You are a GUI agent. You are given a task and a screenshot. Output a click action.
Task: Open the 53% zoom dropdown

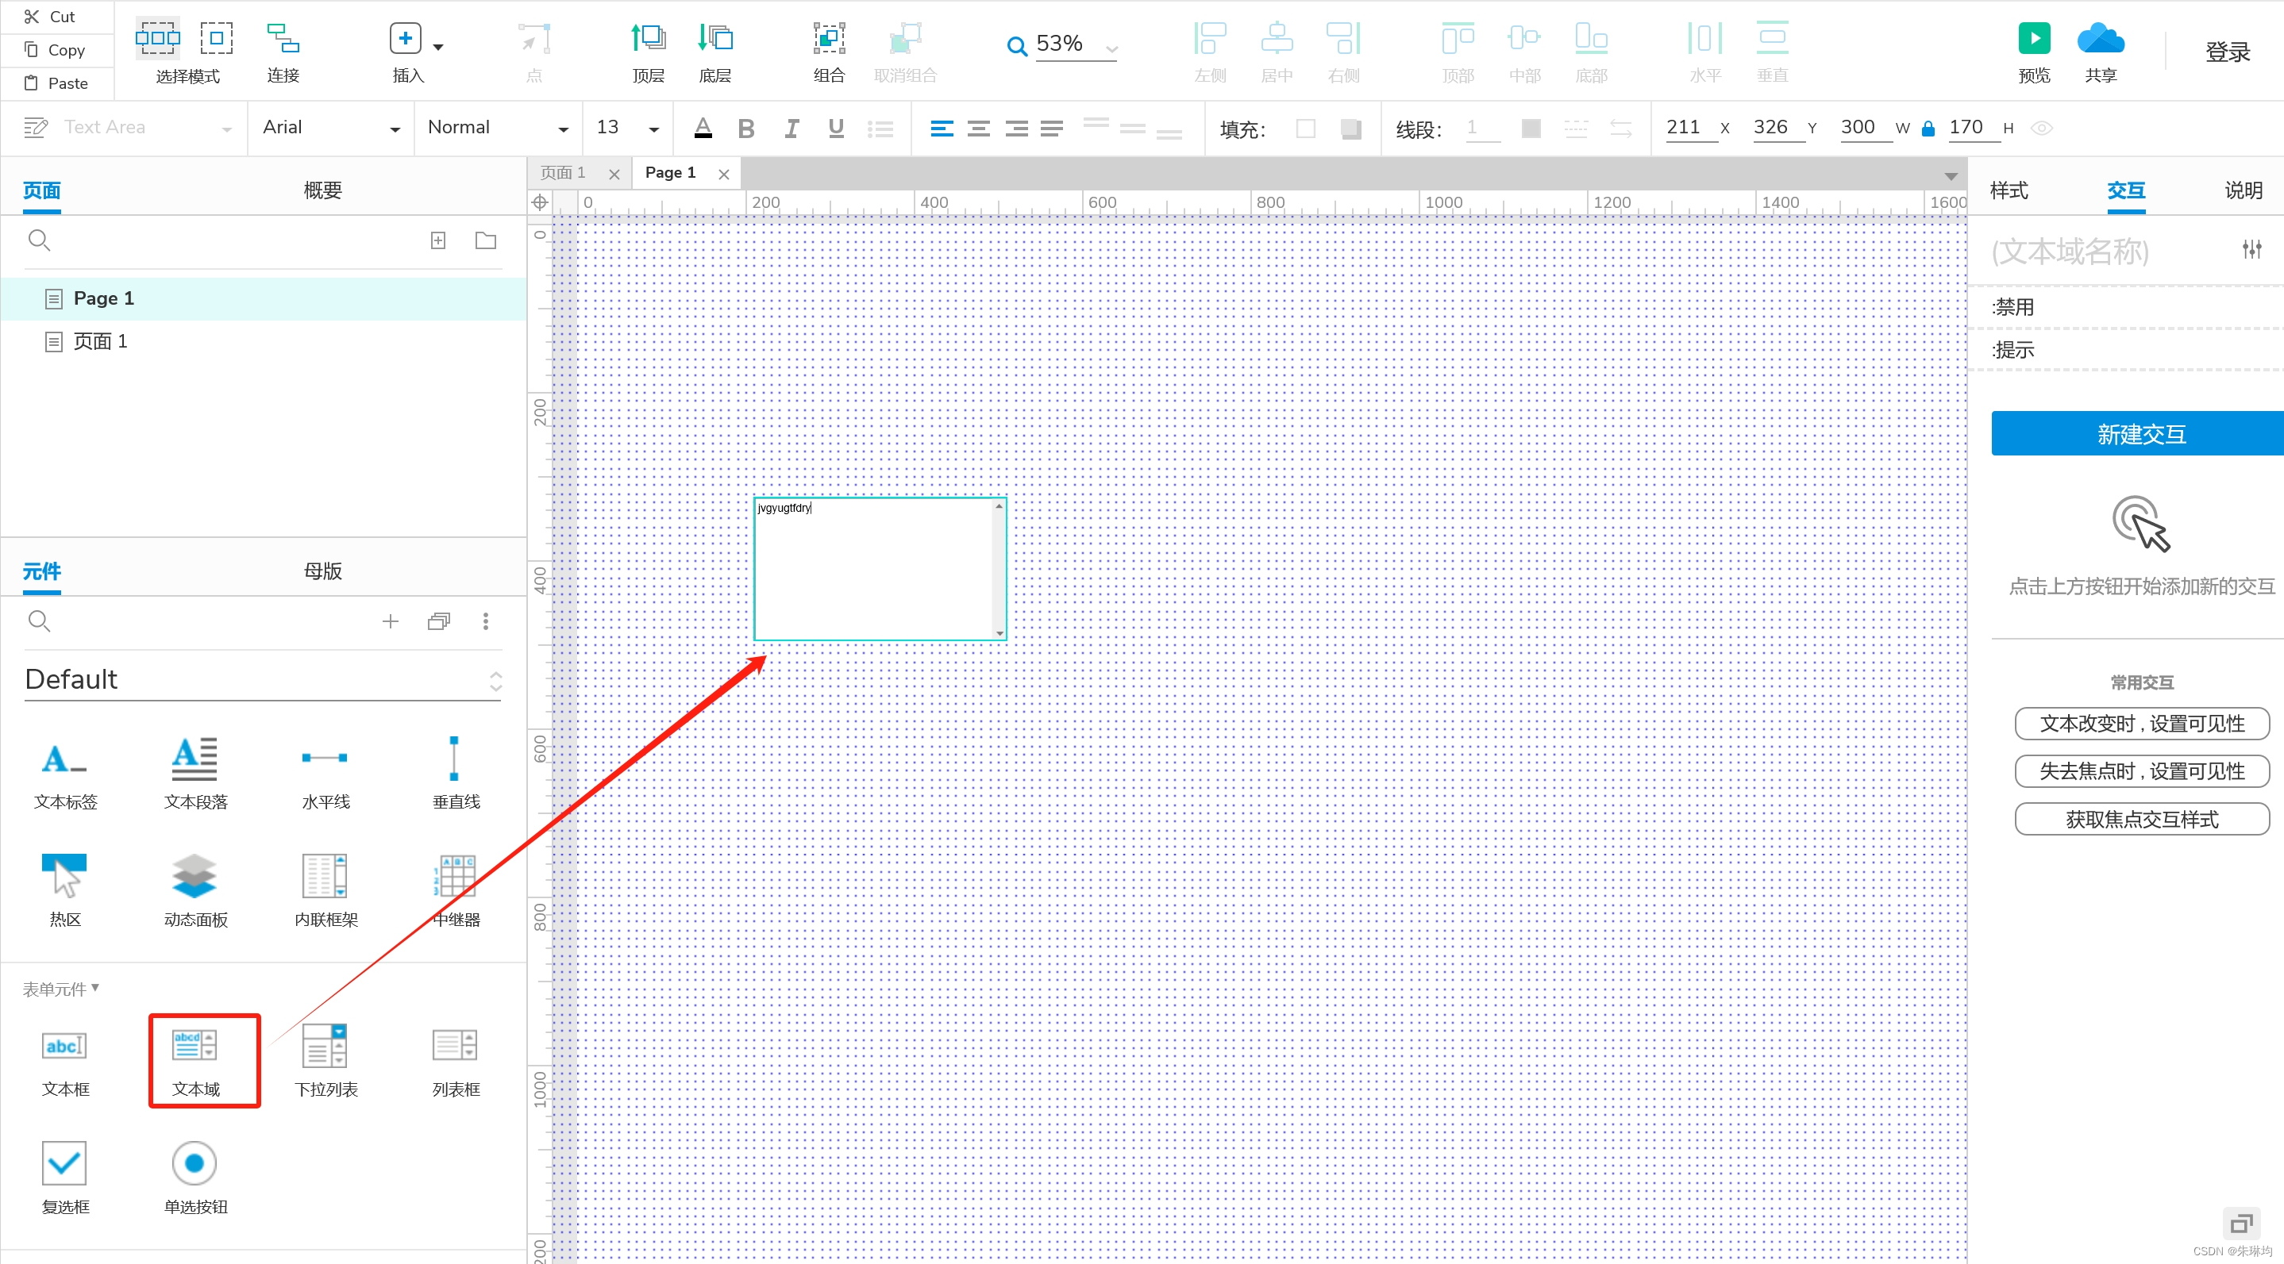pos(1111,47)
